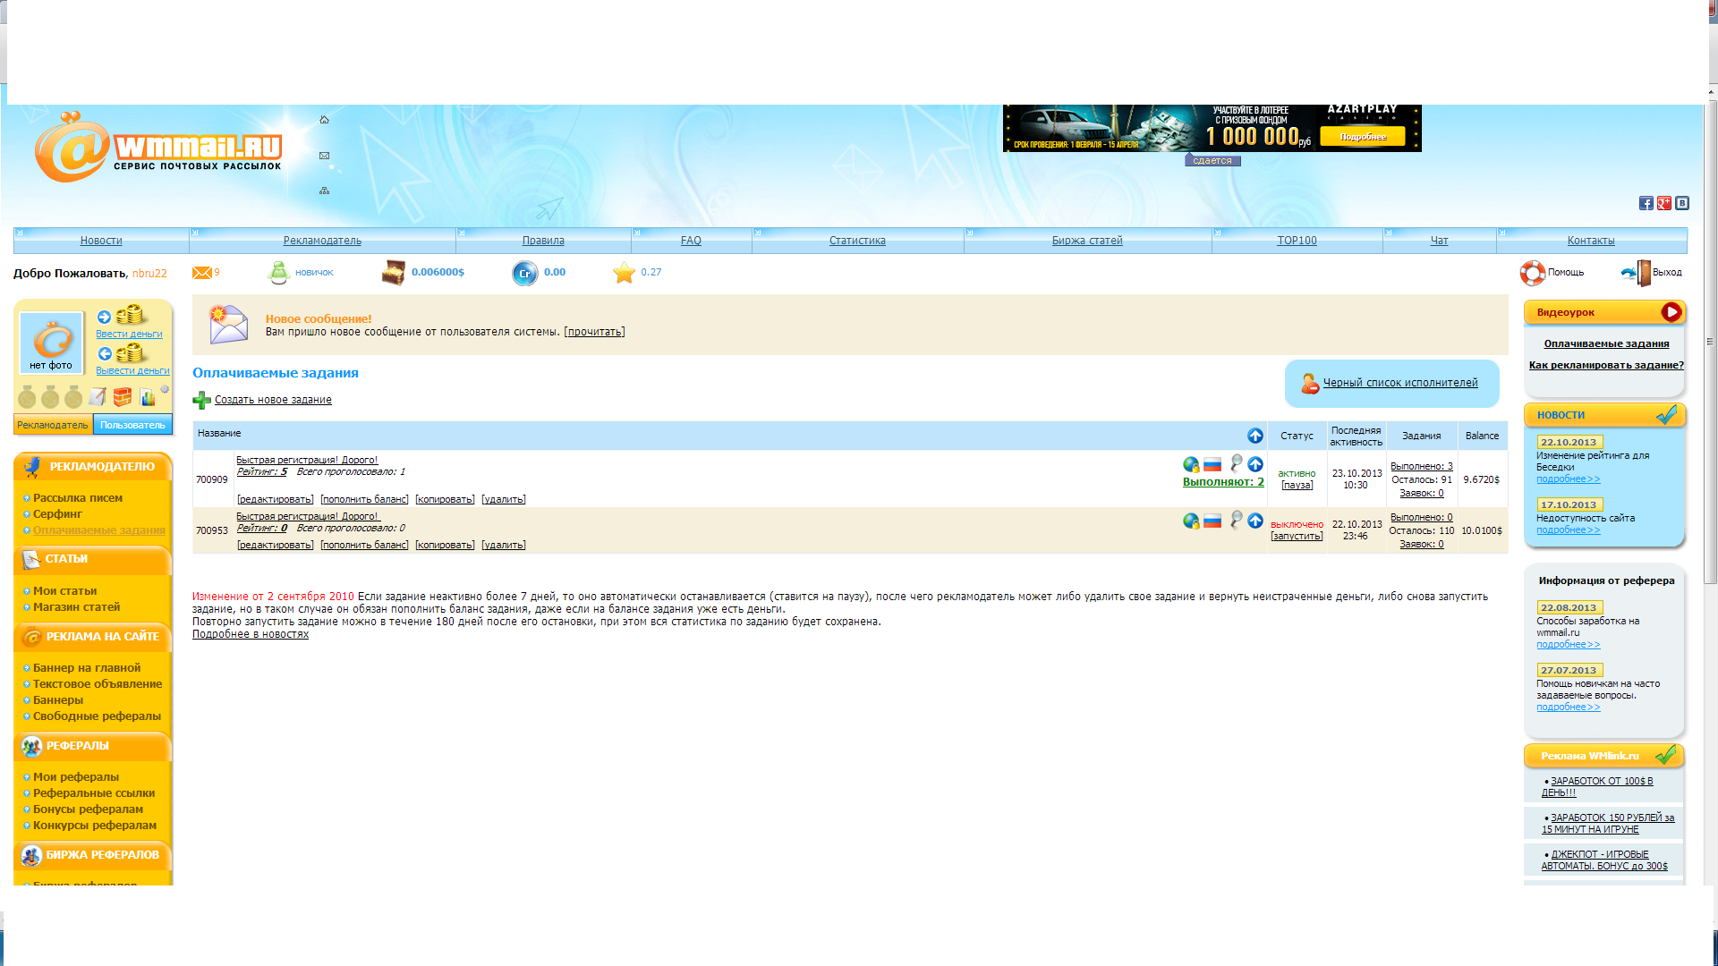1718x966 pixels.
Task: Click [копировать] for task 700909
Action: pyautogui.click(x=445, y=499)
